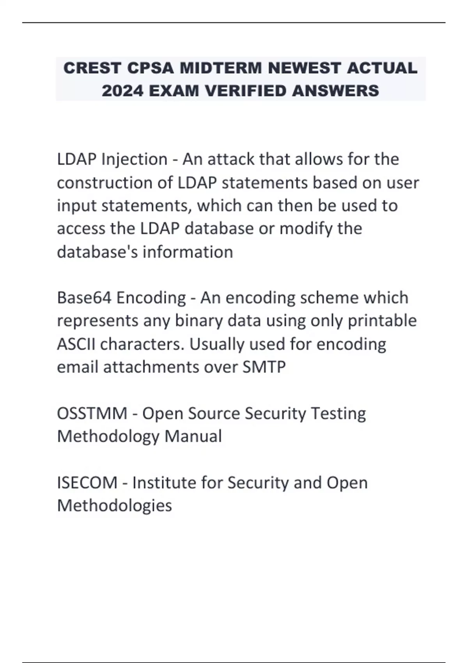
Task: Click the text 'Methodology Manual'
Action: (x=139, y=436)
